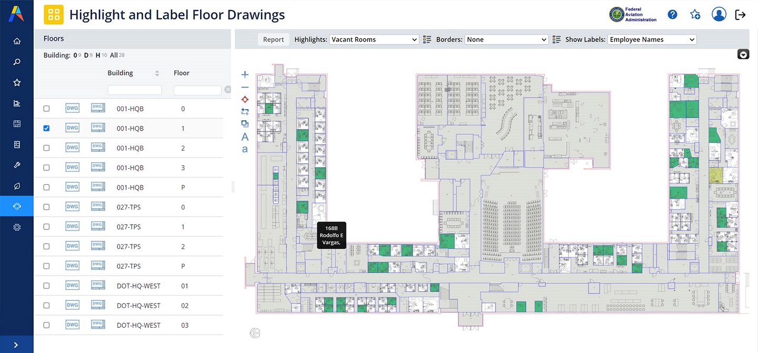Screen dimensions: 758x353
Task: Filter buildings by the H index link
Action: [98, 55]
